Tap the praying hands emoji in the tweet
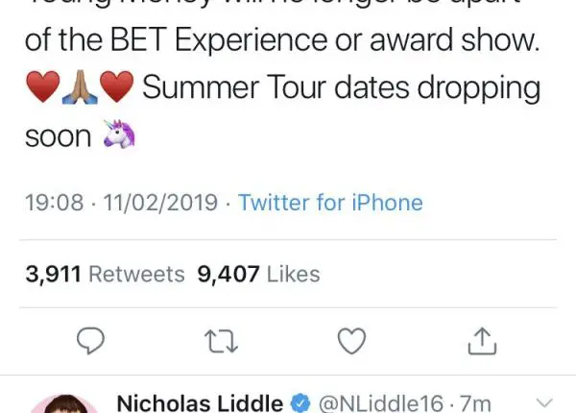Viewport: 576px width, 413px height. (x=80, y=89)
